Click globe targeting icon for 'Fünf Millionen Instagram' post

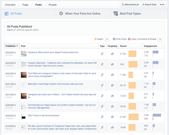click(112, 75)
